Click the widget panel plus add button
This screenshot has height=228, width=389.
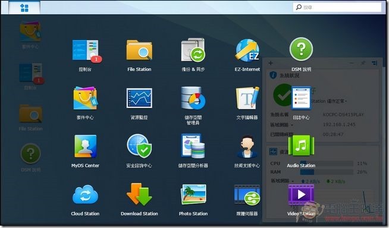[271, 63]
